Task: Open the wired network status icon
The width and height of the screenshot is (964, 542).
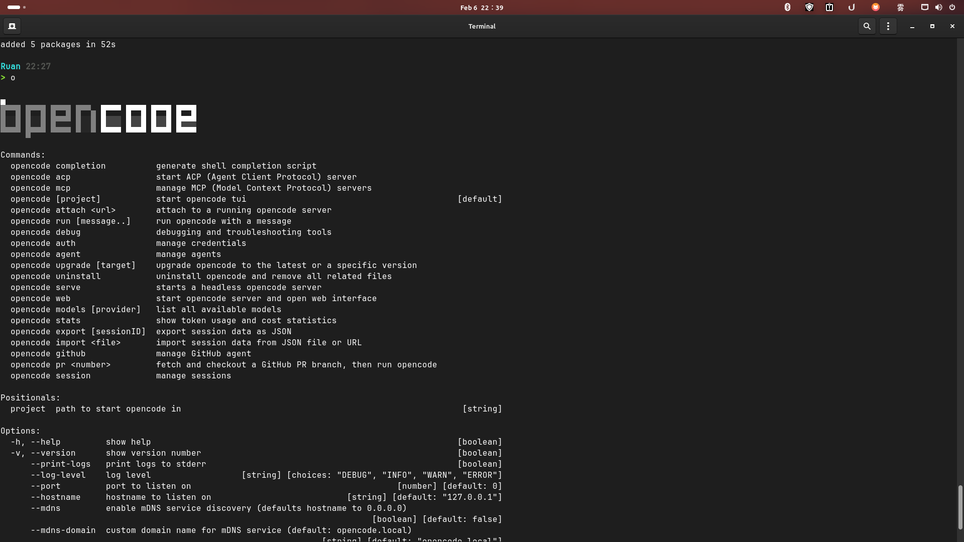Action: pos(924,7)
